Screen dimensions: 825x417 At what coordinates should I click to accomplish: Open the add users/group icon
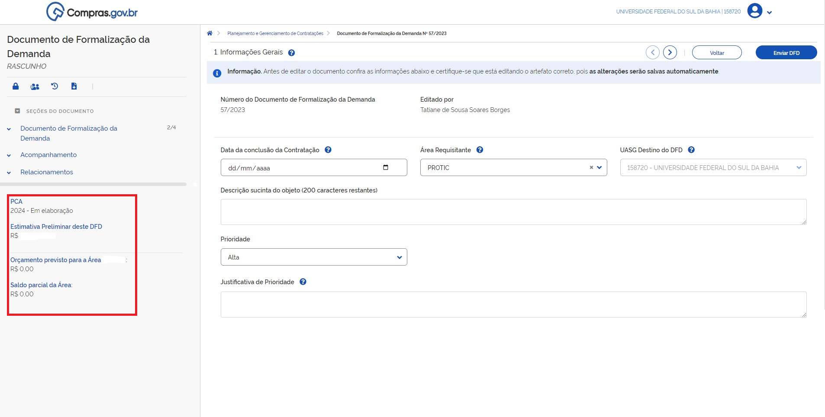pos(35,87)
